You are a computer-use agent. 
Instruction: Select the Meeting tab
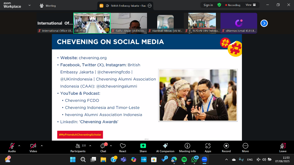[x=48, y=6]
